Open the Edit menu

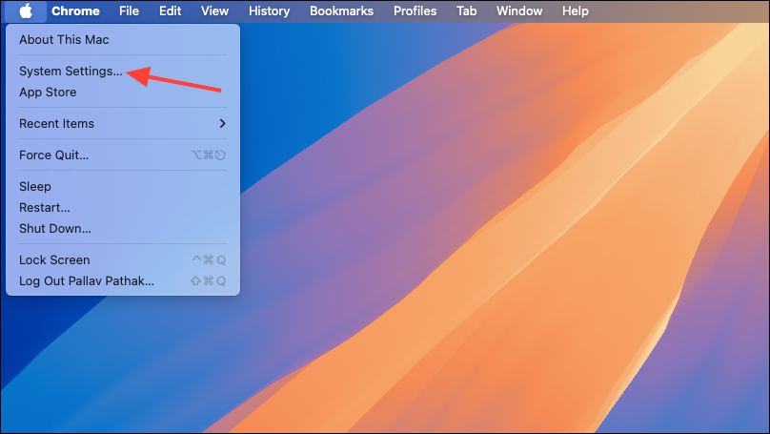(x=170, y=10)
